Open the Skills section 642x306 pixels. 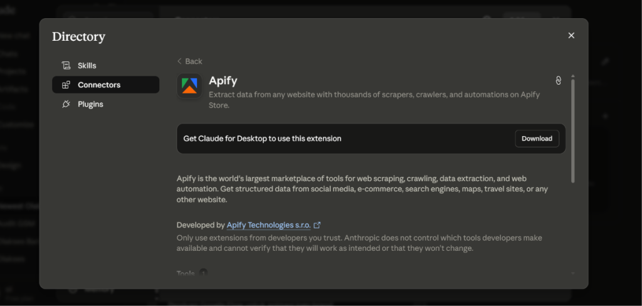105,66
